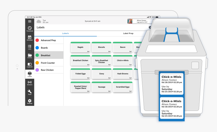Open the Lists sidebar icon
The height and width of the screenshot is (132, 217).
(30, 47)
